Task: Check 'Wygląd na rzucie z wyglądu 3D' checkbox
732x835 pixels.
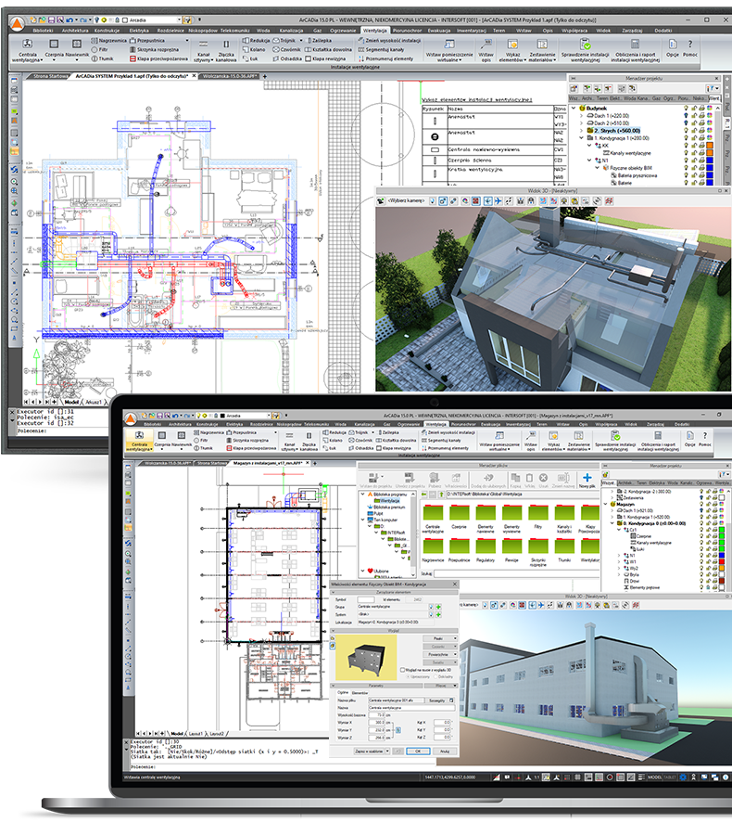Action: coord(402,670)
